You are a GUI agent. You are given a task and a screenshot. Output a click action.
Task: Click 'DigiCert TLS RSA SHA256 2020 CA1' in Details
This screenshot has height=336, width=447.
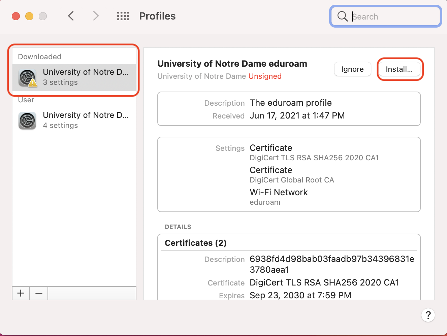(x=324, y=282)
